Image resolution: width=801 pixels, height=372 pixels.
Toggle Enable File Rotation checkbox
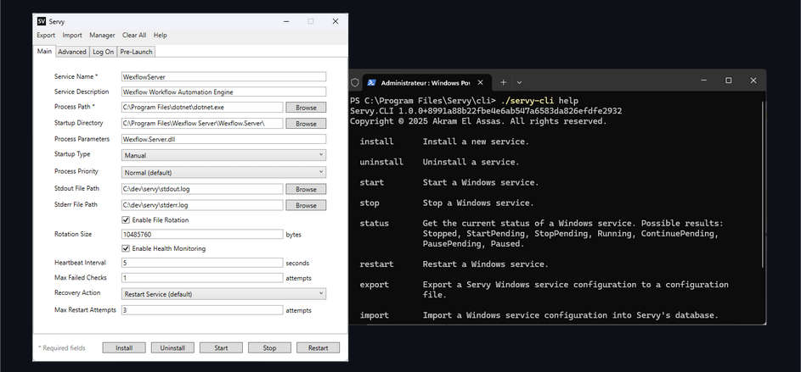click(x=126, y=220)
